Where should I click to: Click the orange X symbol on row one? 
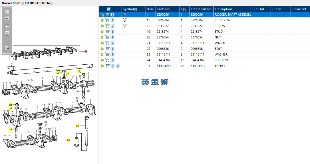click(125, 15)
